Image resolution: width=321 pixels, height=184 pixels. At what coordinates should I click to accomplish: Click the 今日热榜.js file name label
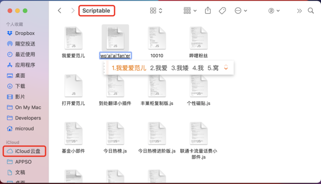[x=115, y=151]
